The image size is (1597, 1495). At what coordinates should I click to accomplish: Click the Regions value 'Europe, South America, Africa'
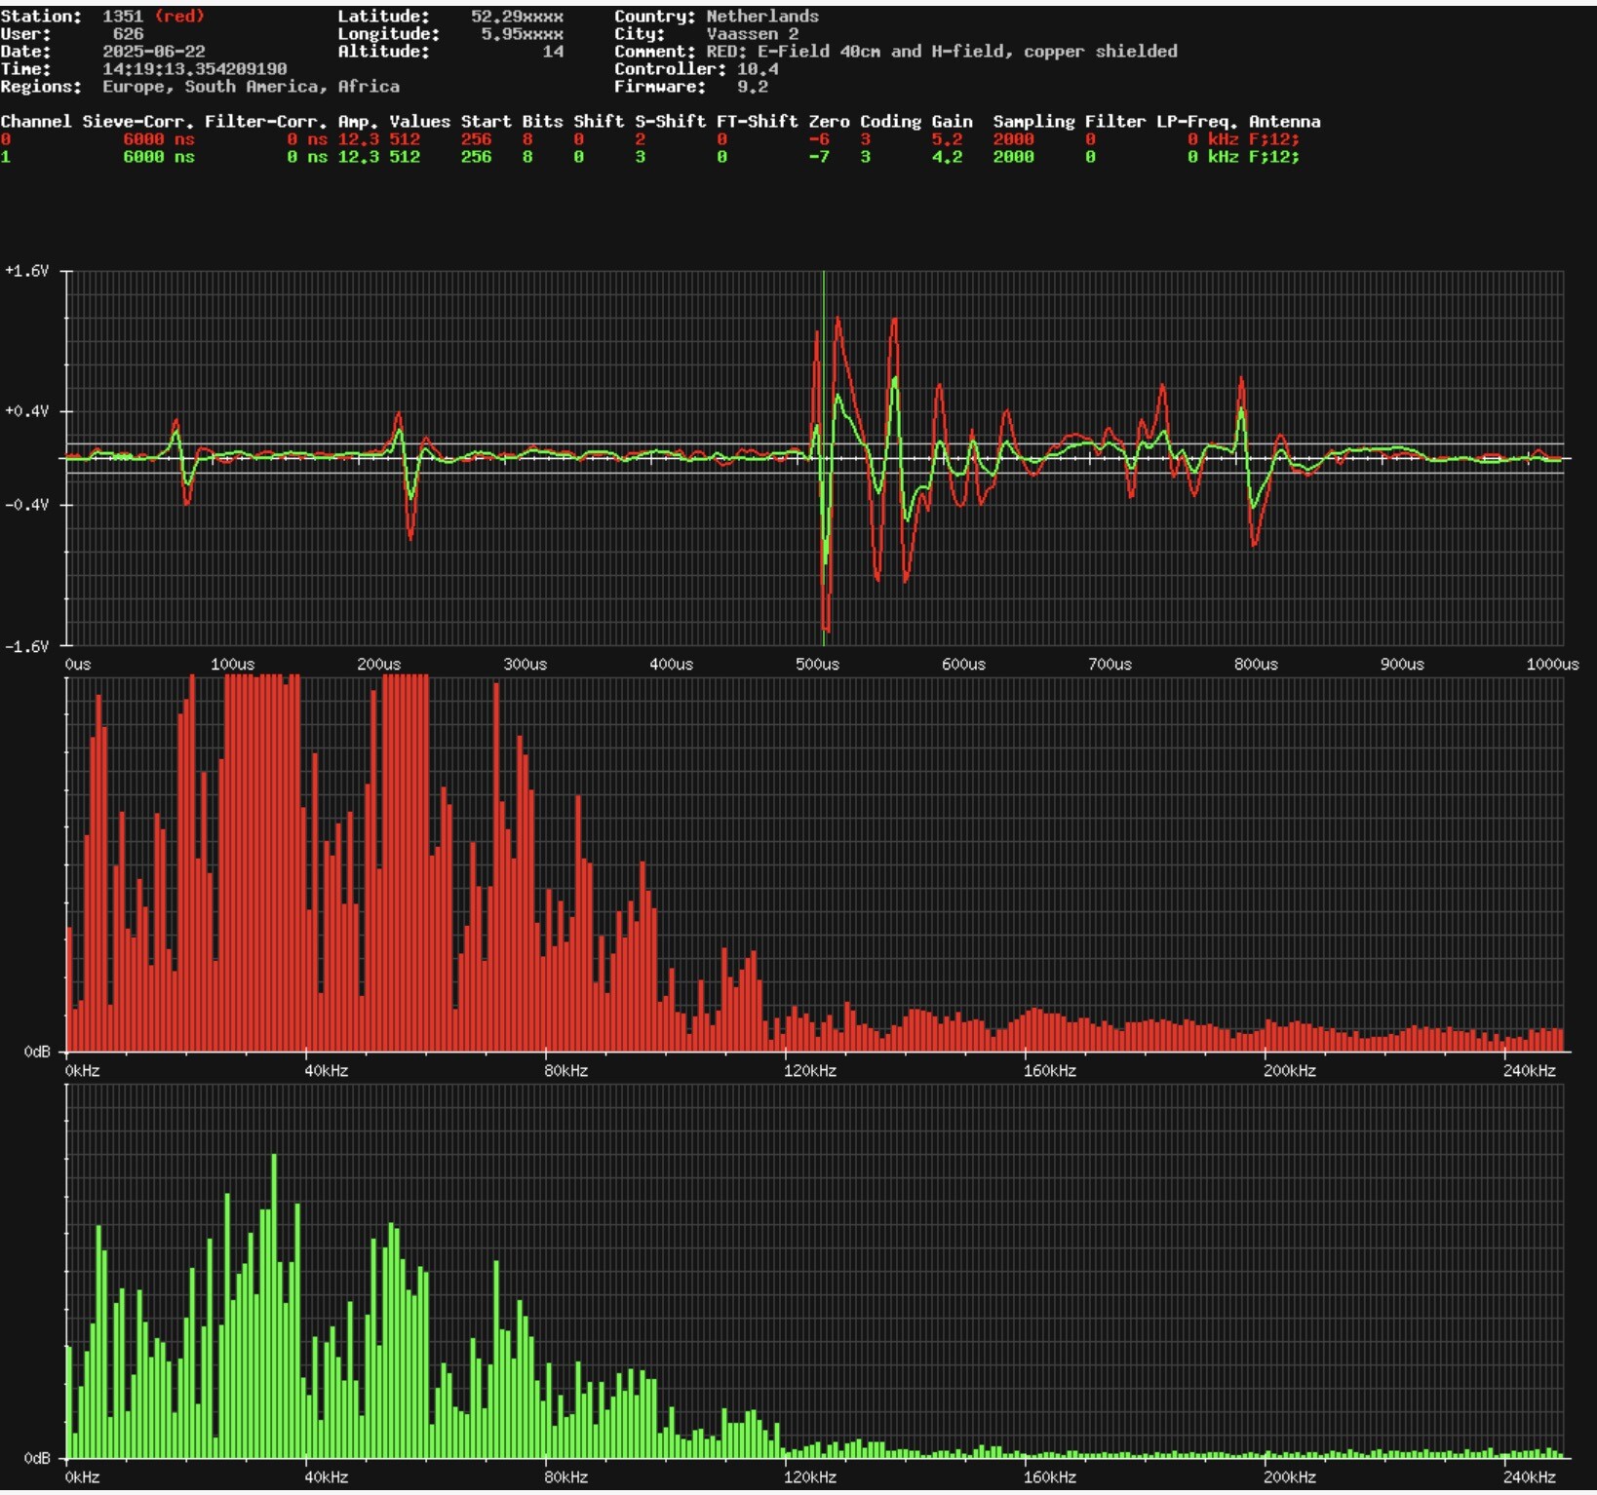click(x=251, y=87)
